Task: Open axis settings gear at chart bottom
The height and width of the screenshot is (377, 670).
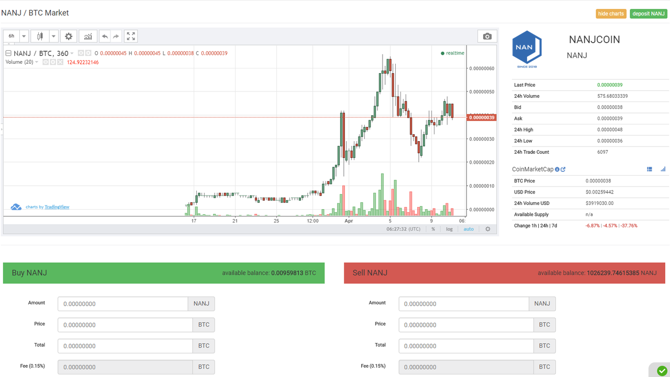Action: pyautogui.click(x=488, y=229)
